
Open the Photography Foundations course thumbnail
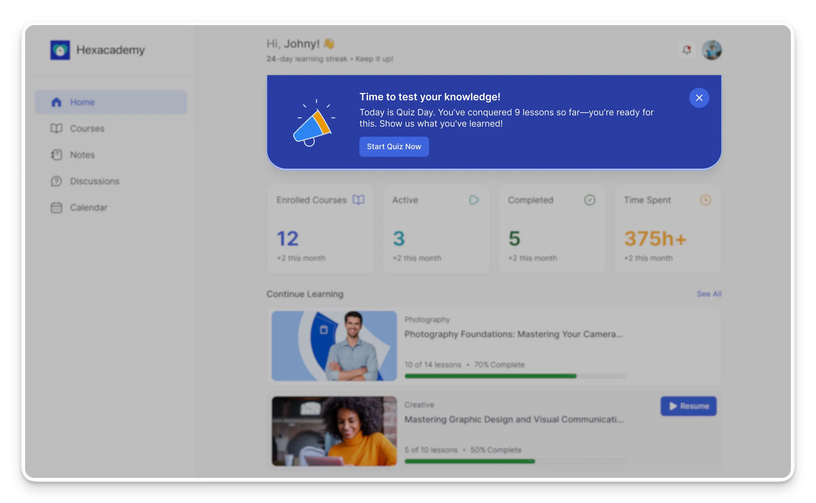click(x=334, y=346)
